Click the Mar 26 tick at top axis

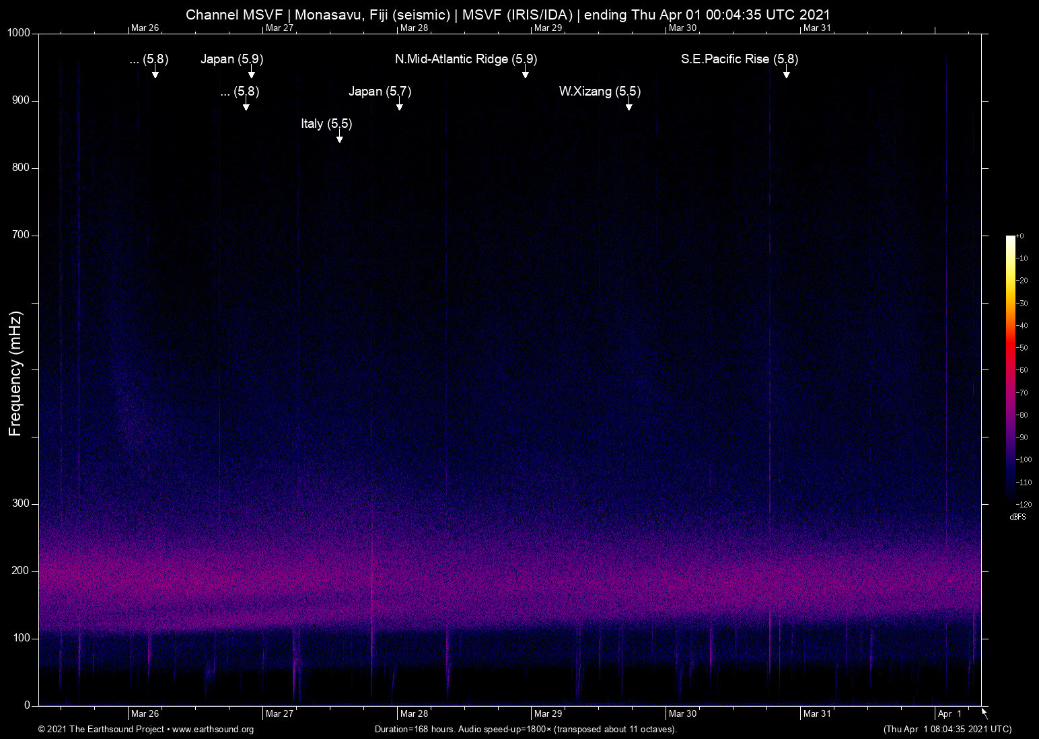(x=145, y=28)
